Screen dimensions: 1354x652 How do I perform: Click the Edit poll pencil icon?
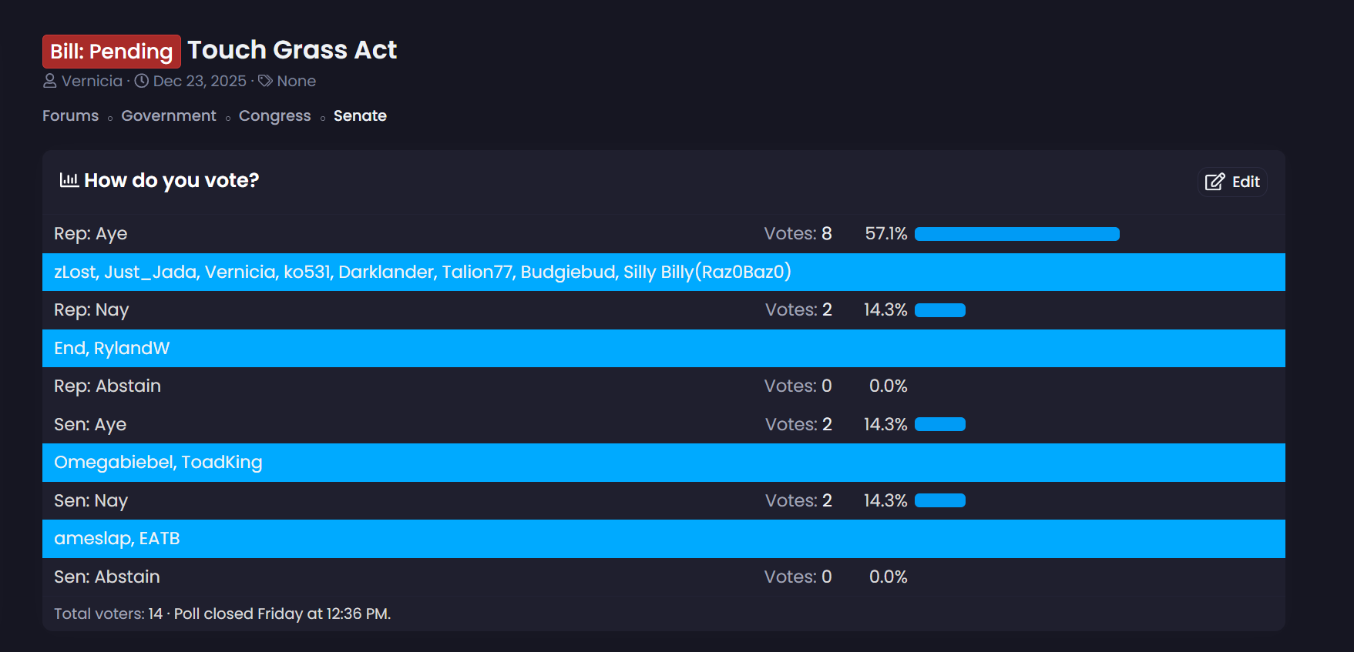[x=1215, y=182]
